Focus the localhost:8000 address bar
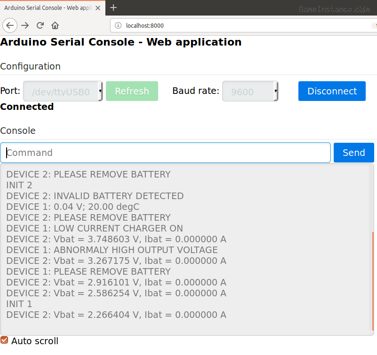The height and width of the screenshot is (355, 377). pyautogui.click(x=243, y=25)
